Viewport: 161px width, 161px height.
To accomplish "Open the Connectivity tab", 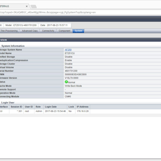I will (48, 31).
